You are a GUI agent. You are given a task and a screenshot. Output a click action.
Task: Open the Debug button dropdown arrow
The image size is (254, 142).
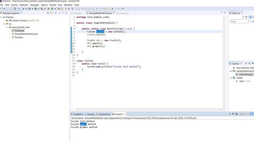pos(26,9)
